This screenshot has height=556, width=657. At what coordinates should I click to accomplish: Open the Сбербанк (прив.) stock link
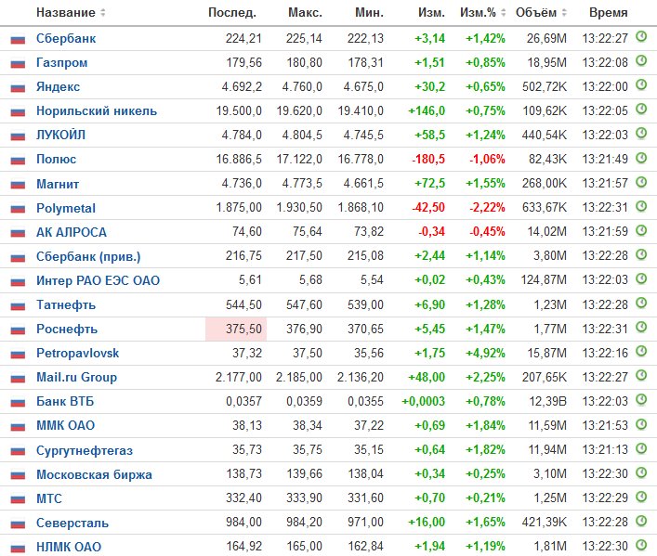(x=88, y=256)
